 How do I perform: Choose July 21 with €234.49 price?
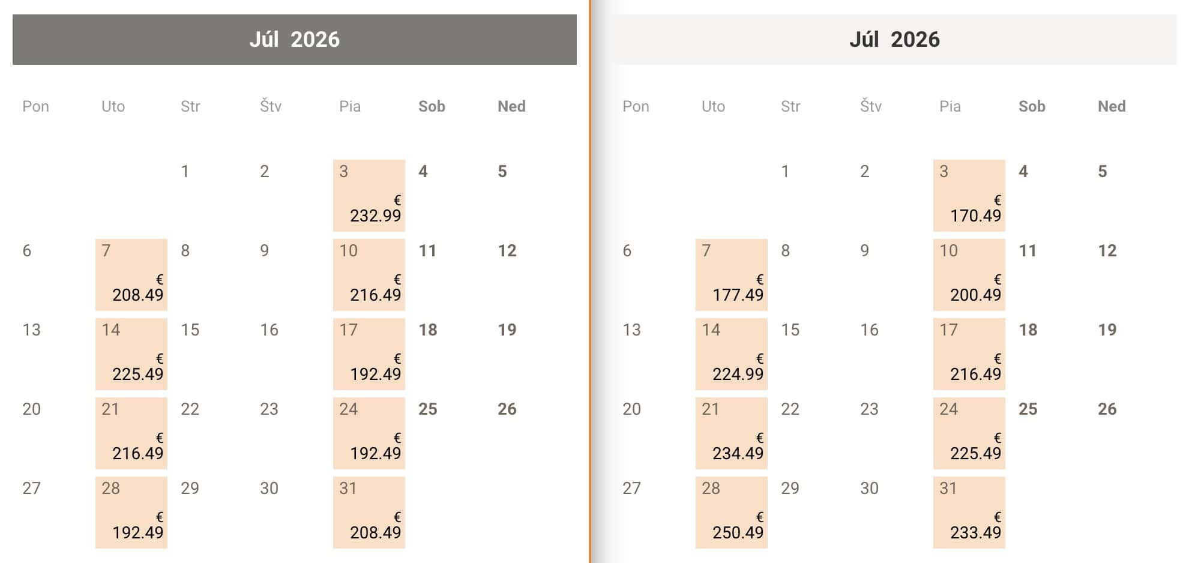(731, 433)
